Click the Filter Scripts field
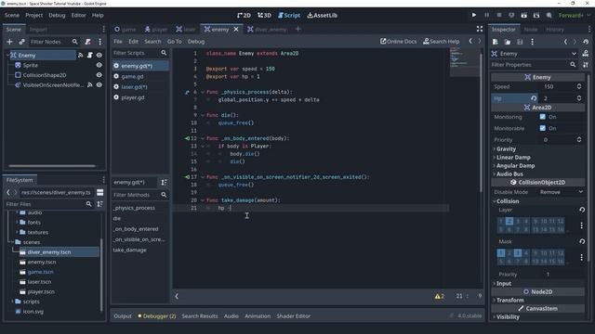Viewport: 595px width, 334px height. point(137,53)
